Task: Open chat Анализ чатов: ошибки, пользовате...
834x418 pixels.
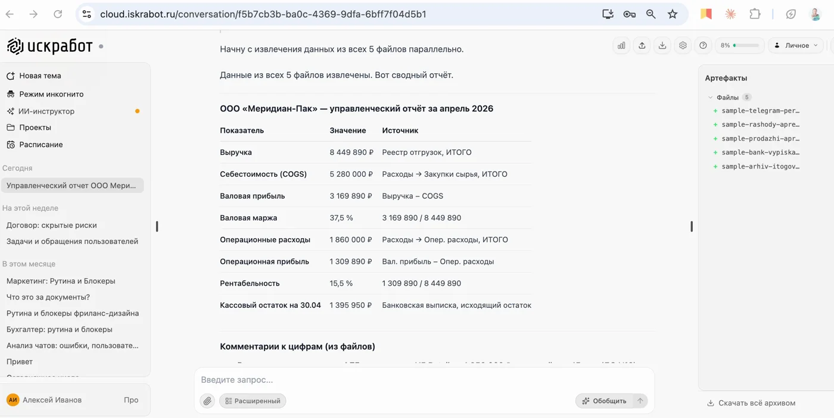Action: (x=72, y=345)
